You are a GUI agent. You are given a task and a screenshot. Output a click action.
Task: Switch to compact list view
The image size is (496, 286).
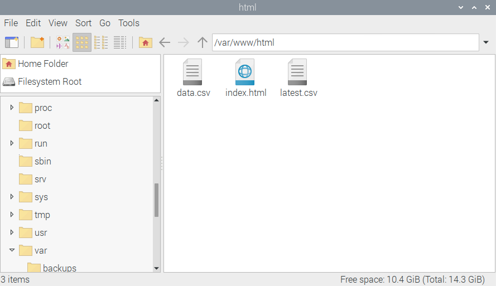[x=101, y=42]
